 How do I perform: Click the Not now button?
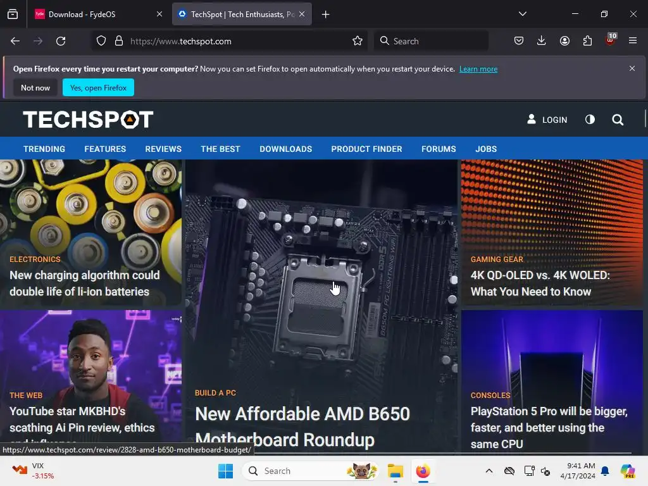[35, 87]
